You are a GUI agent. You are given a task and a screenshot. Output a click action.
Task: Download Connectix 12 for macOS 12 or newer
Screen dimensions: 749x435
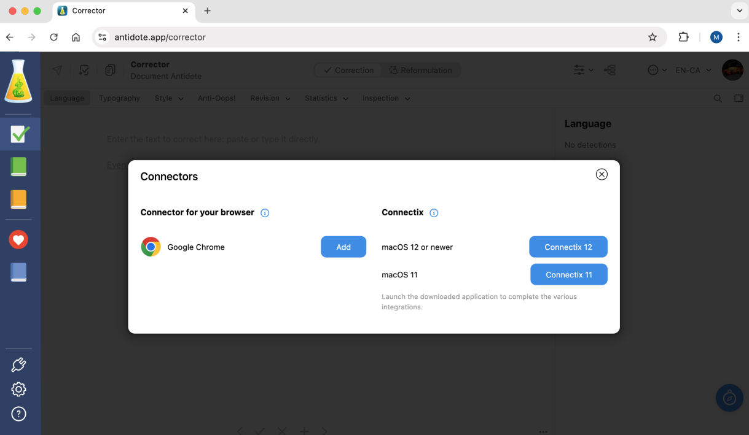click(x=568, y=247)
